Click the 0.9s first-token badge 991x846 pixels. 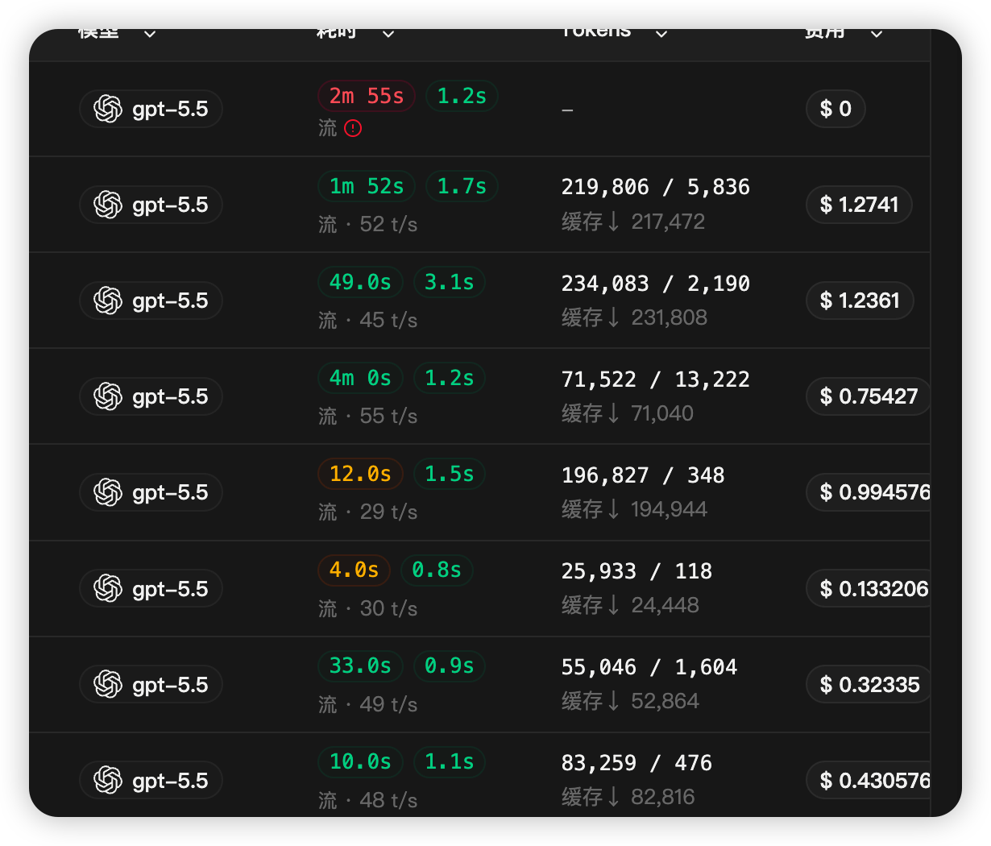pos(450,666)
